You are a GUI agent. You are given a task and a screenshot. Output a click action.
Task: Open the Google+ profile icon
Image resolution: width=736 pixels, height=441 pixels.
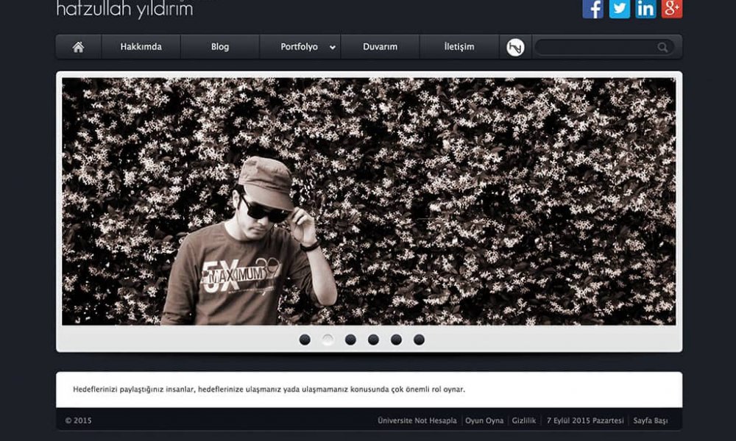670,9
